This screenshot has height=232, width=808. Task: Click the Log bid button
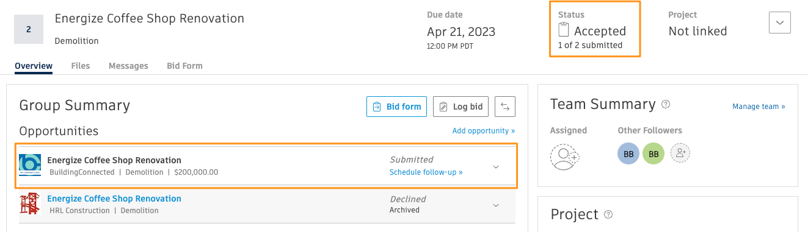[461, 107]
